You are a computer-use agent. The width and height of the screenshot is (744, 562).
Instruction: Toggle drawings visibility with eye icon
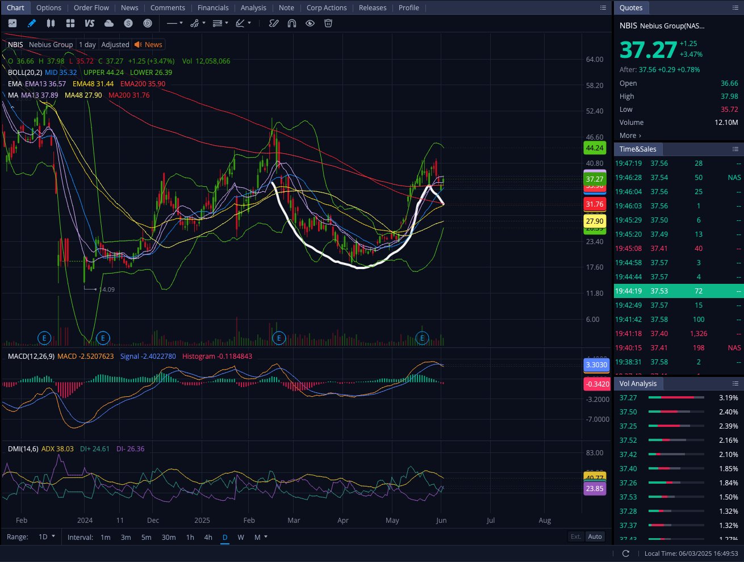310,23
